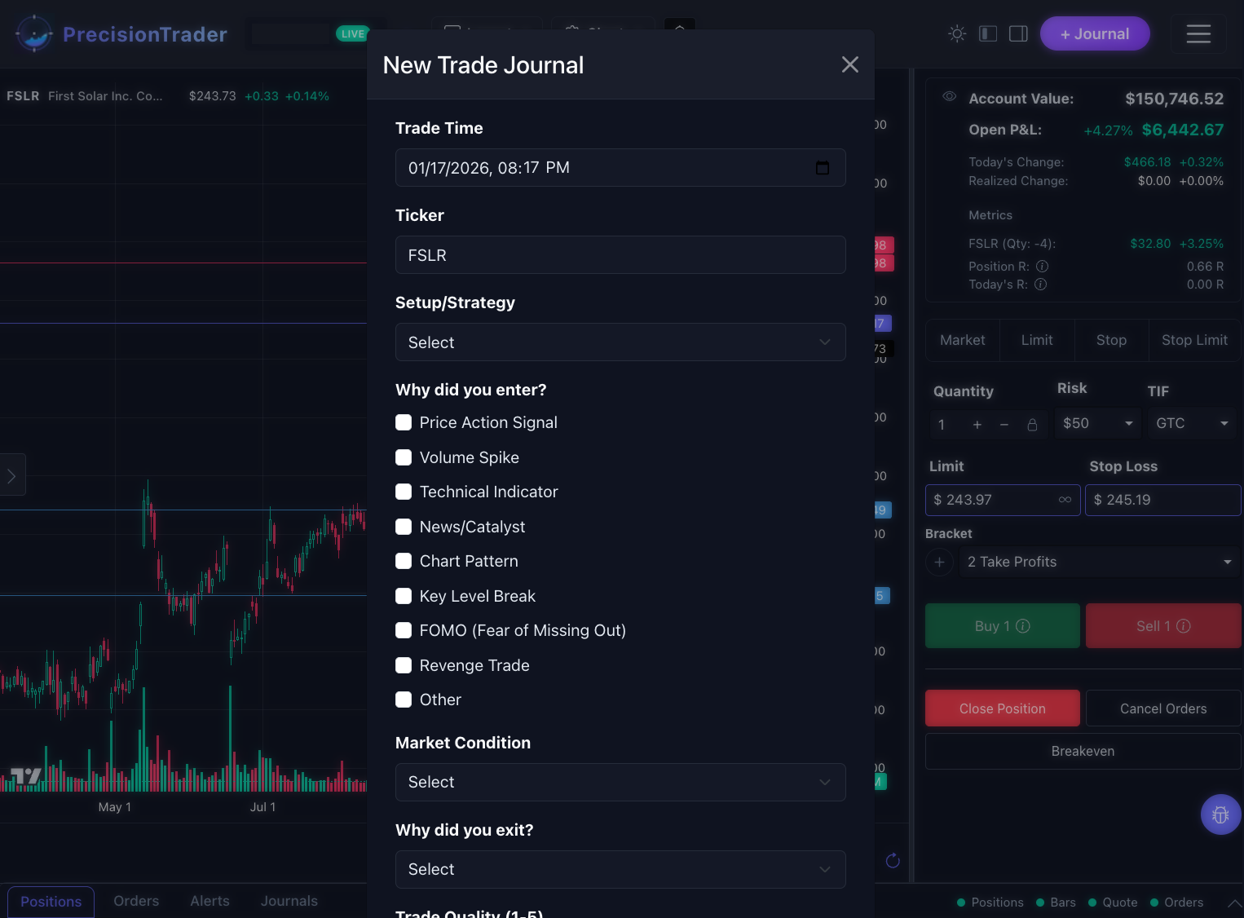Close the New Trade Journal dialog
Image resolution: width=1244 pixels, height=918 pixels.
click(849, 64)
